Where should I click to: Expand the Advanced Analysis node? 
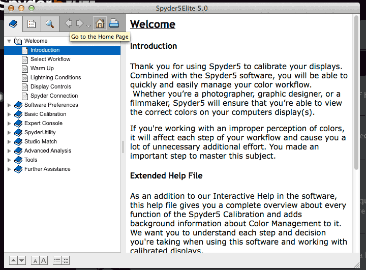click(x=9, y=151)
